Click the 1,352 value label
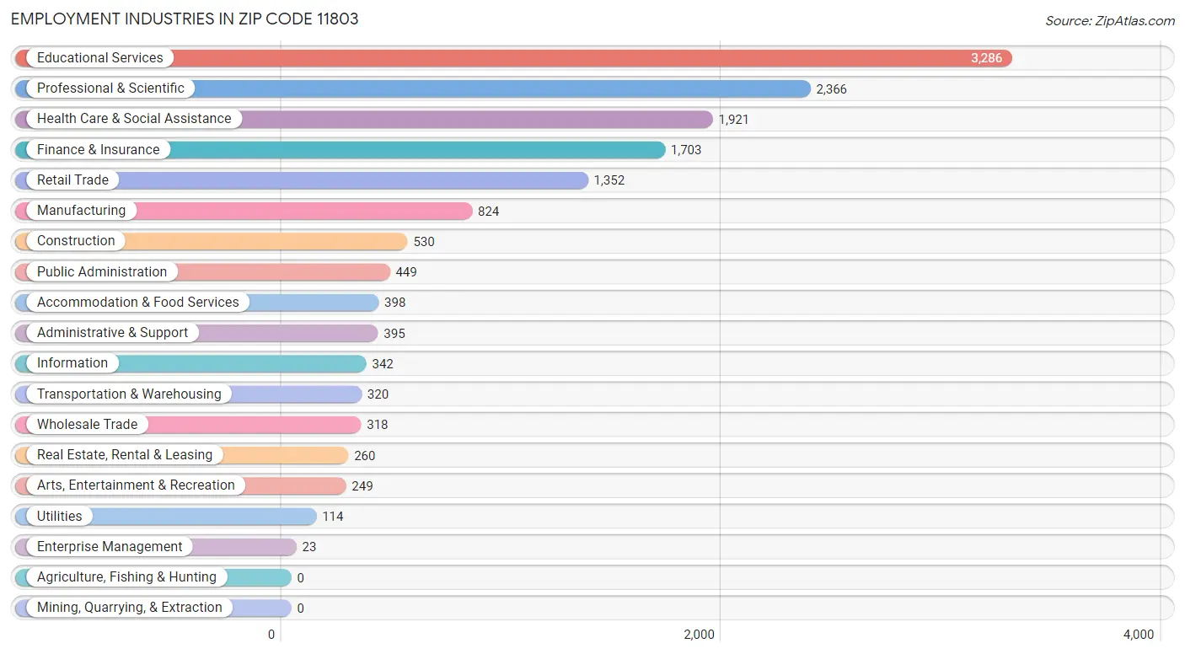This screenshot has height=654, width=1185. [x=609, y=180]
